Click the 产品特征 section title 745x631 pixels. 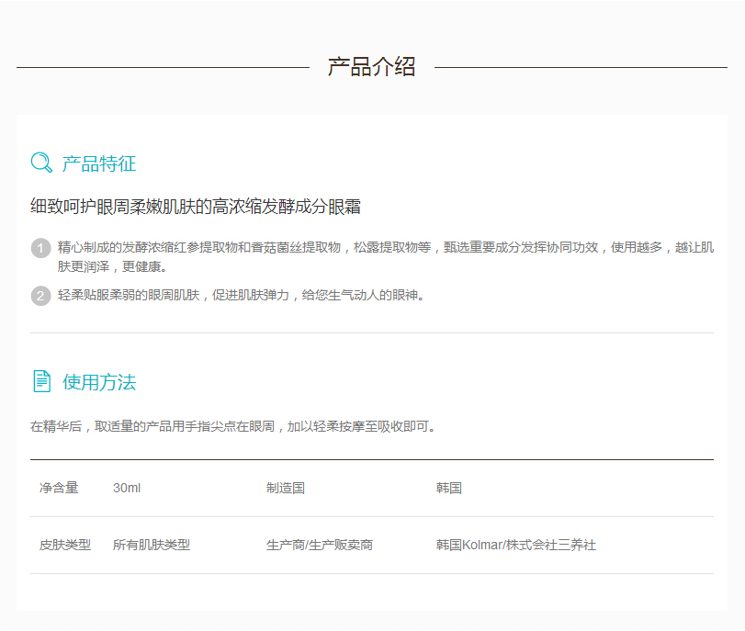coord(99,164)
